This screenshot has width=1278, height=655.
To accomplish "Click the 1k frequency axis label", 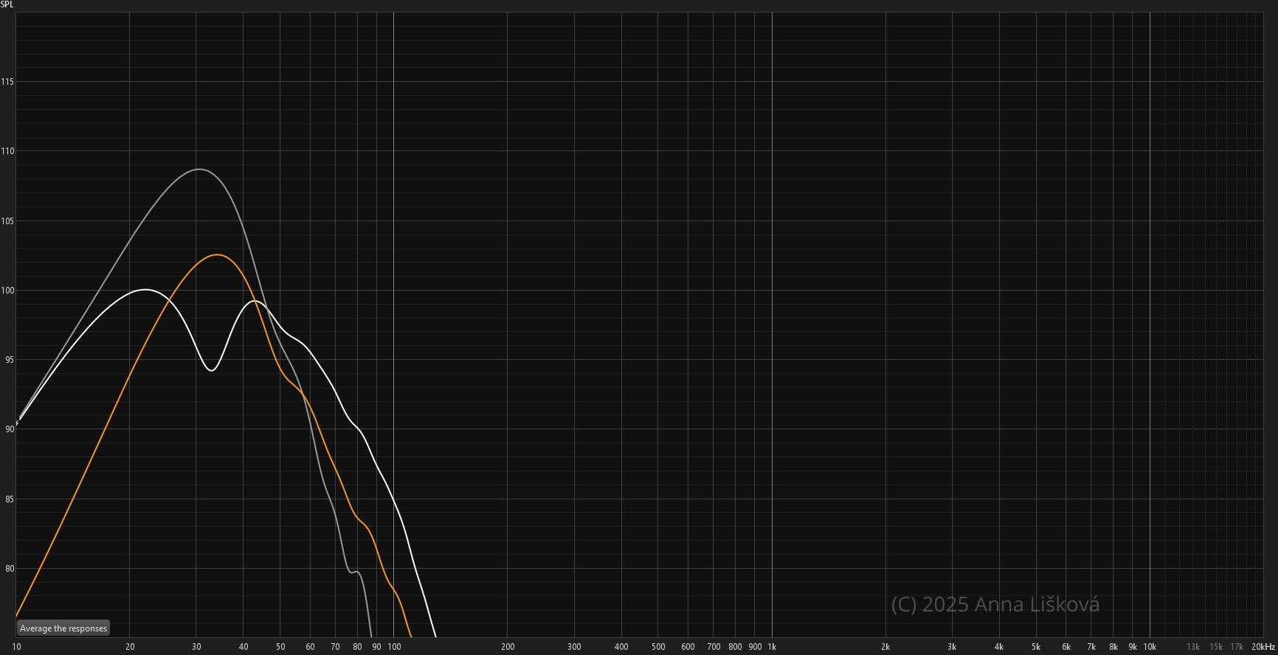I will (x=772, y=647).
